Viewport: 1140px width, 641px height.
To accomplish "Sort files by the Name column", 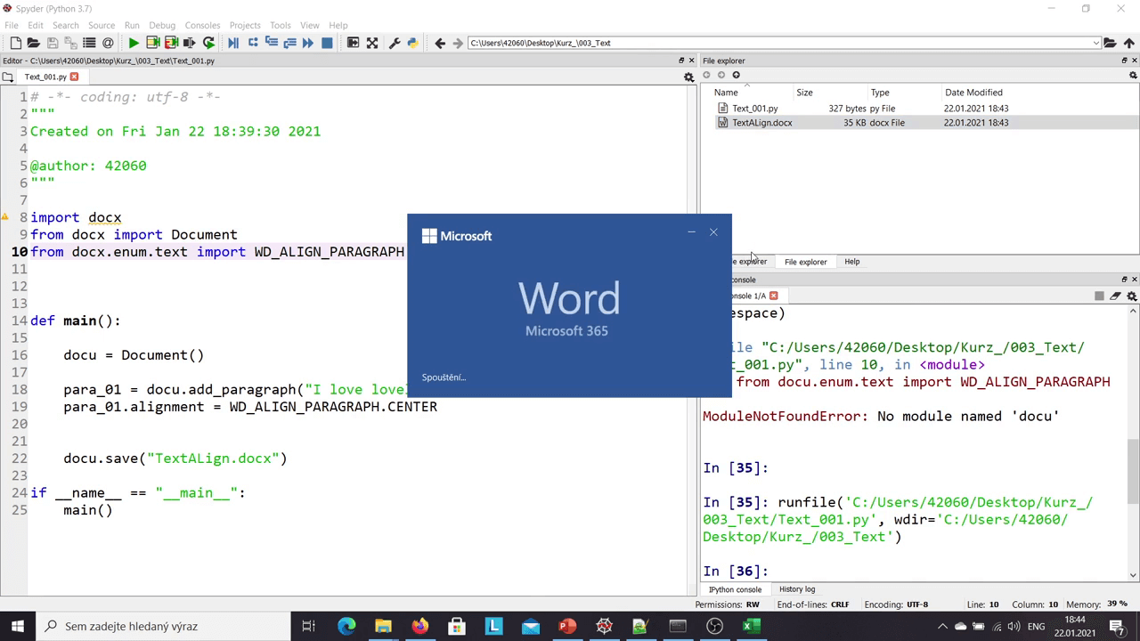I will pos(726,93).
